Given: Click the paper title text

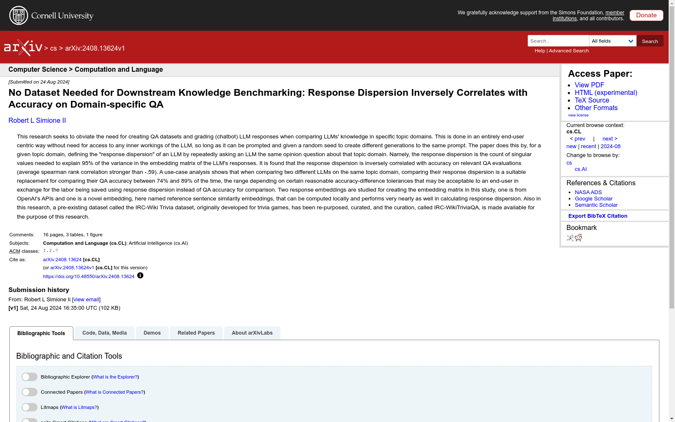Looking at the screenshot, I should [x=268, y=99].
